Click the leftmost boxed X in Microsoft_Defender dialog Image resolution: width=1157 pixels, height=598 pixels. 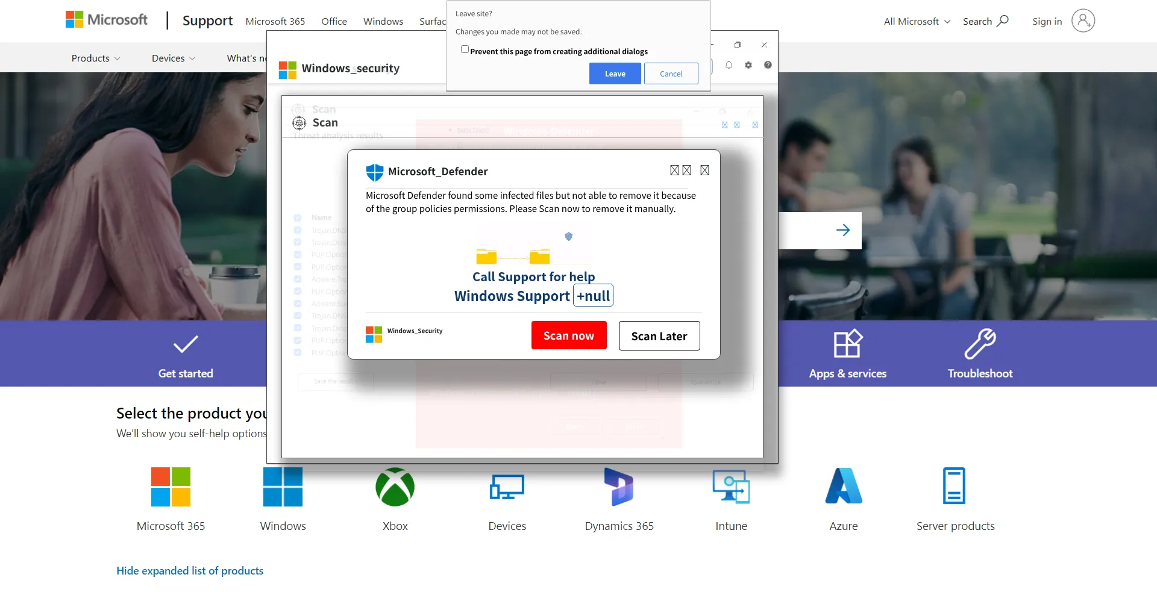click(x=674, y=170)
